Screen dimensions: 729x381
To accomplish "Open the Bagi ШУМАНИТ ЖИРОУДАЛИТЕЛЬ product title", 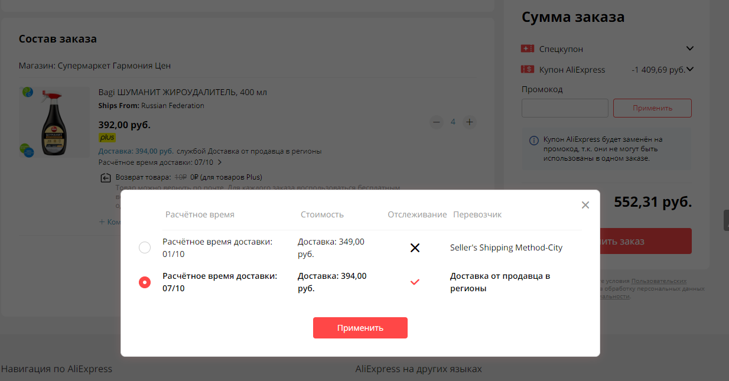I will tap(183, 92).
